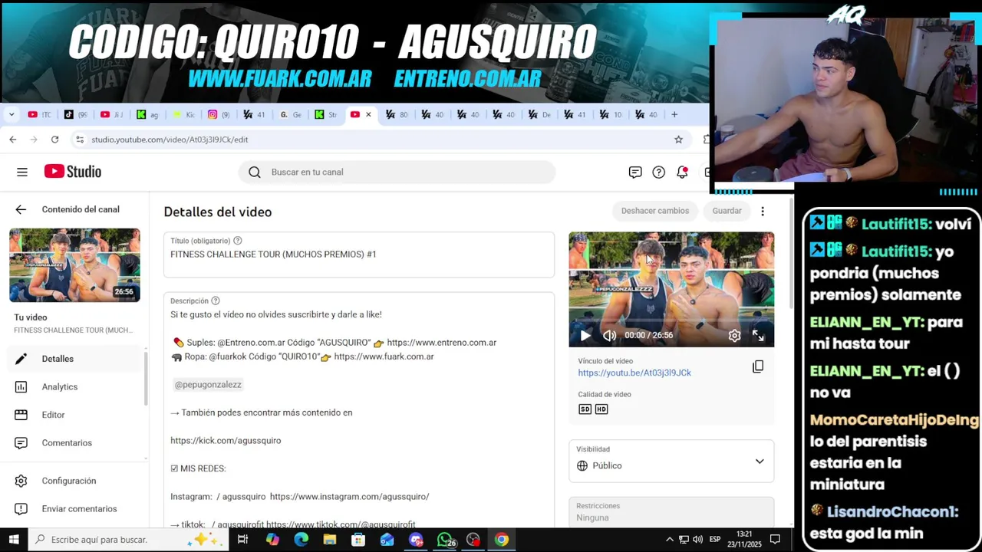Open Microsoft Edge from the taskbar
982x552 pixels.
[x=301, y=540]
